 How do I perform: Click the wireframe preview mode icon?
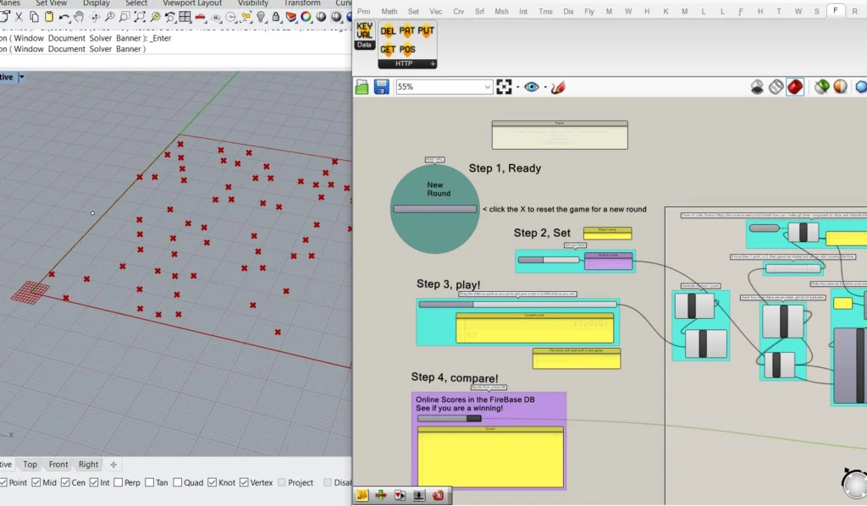point(776,86)
